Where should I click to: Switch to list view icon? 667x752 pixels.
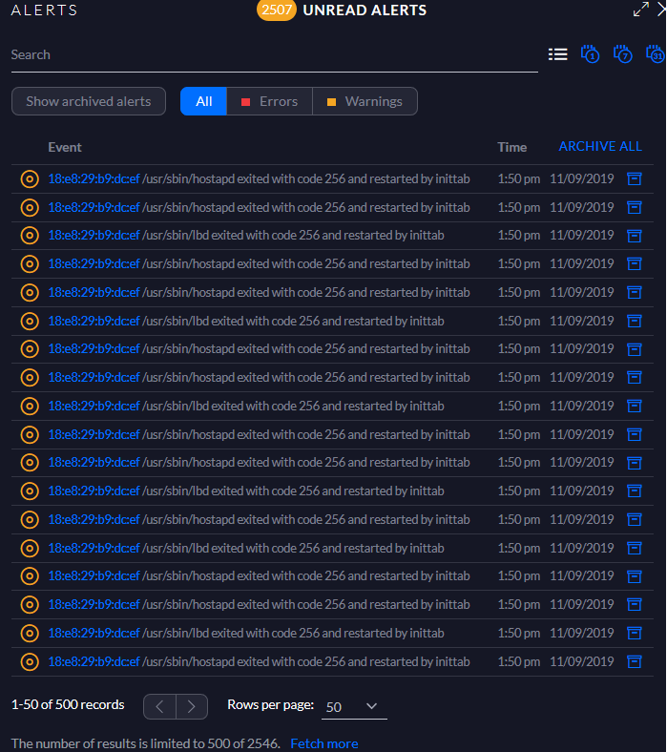(557, 54)
